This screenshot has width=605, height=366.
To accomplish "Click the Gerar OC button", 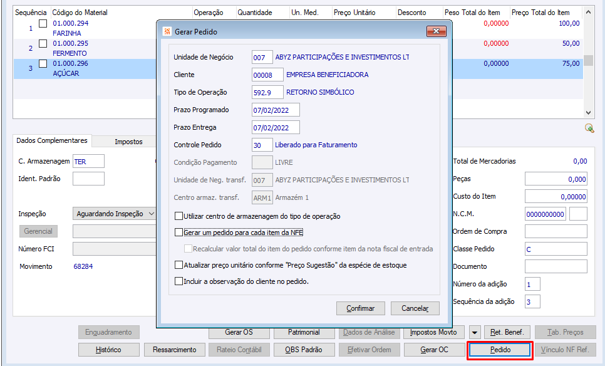I will click(434, 350).
